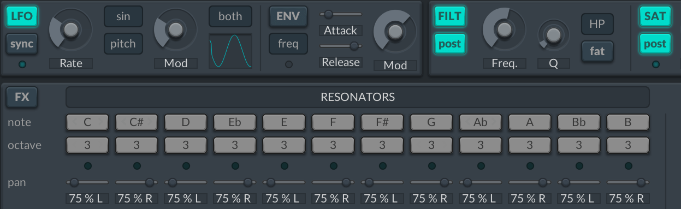Click the F note button
The image size is (681, 209).
333,123
